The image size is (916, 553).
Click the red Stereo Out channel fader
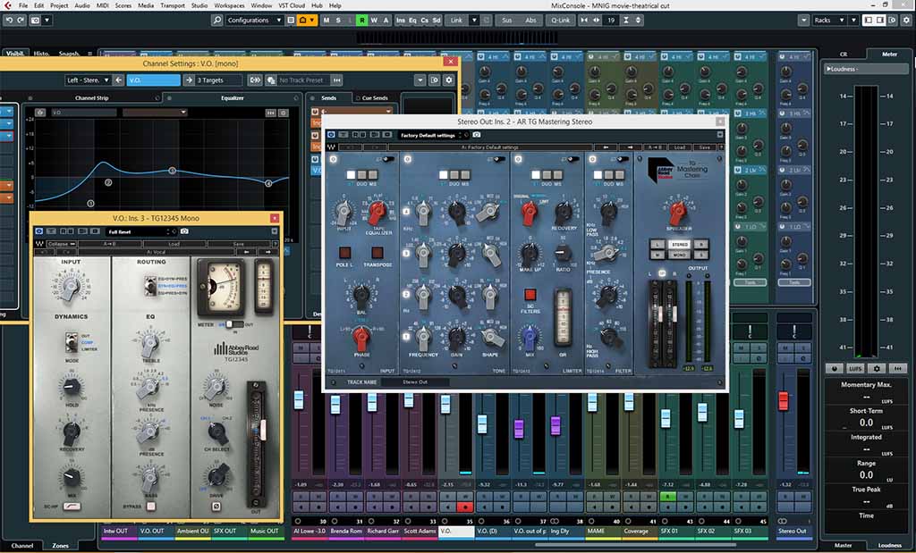784,401
